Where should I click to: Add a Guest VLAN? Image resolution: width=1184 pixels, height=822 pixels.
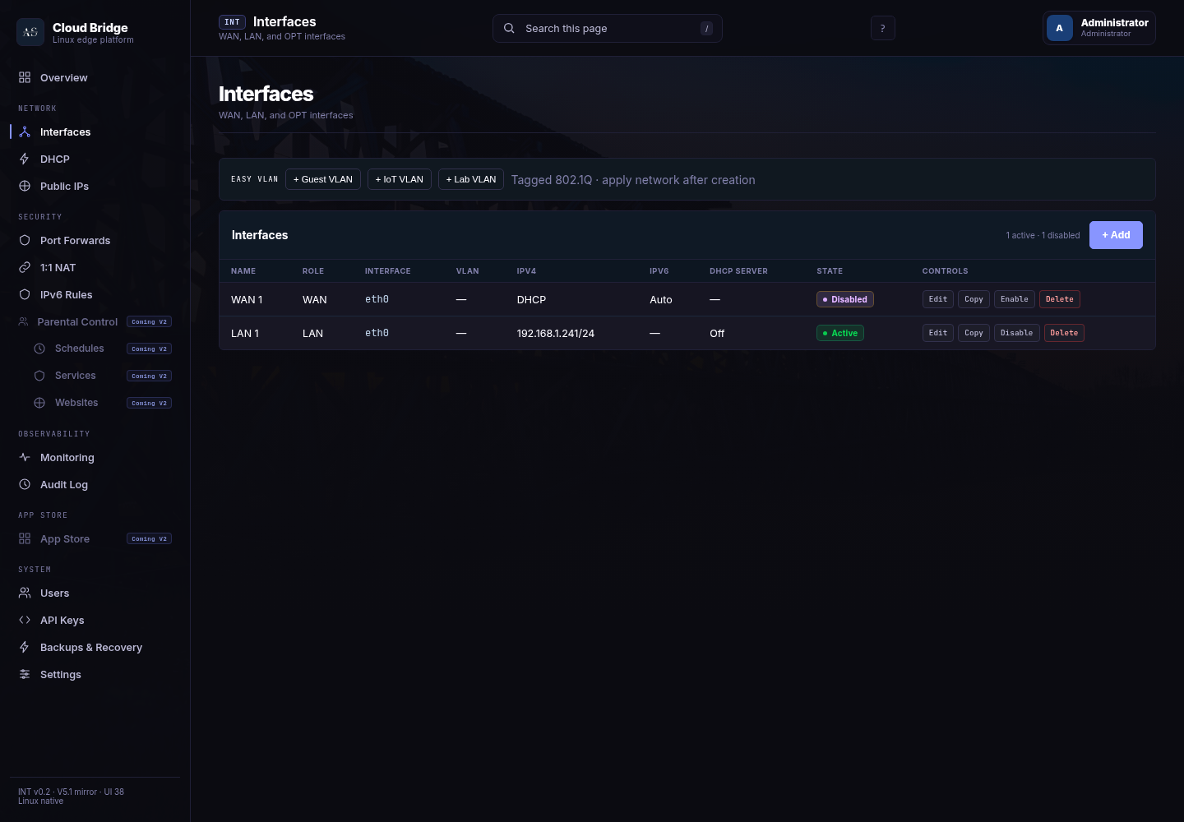pyautogui.click(x=323, y=179)
